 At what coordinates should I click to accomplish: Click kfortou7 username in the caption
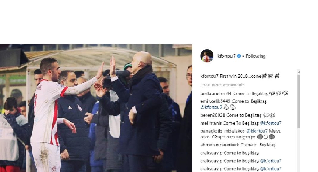(x=210, y=76)
